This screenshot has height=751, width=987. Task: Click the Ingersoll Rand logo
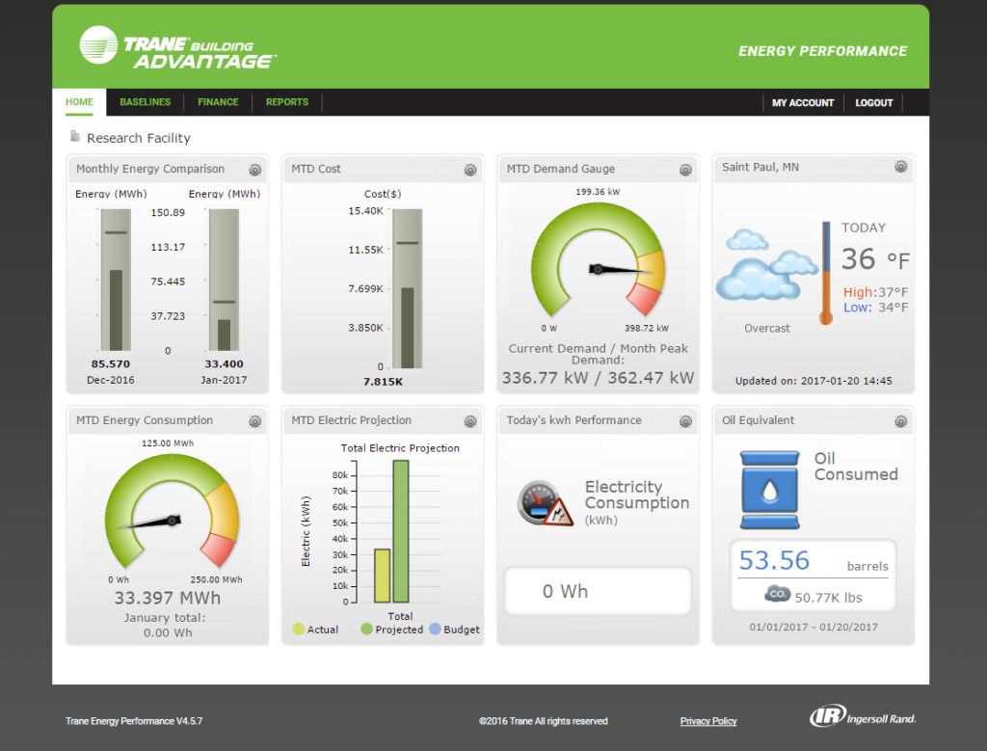pyautogui.click(x=863, y=715)
